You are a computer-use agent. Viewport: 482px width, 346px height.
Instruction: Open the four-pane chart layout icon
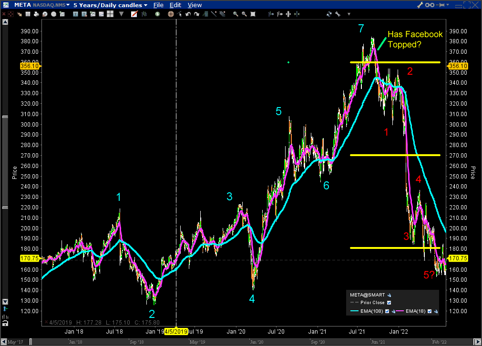[x=110, y=14]
